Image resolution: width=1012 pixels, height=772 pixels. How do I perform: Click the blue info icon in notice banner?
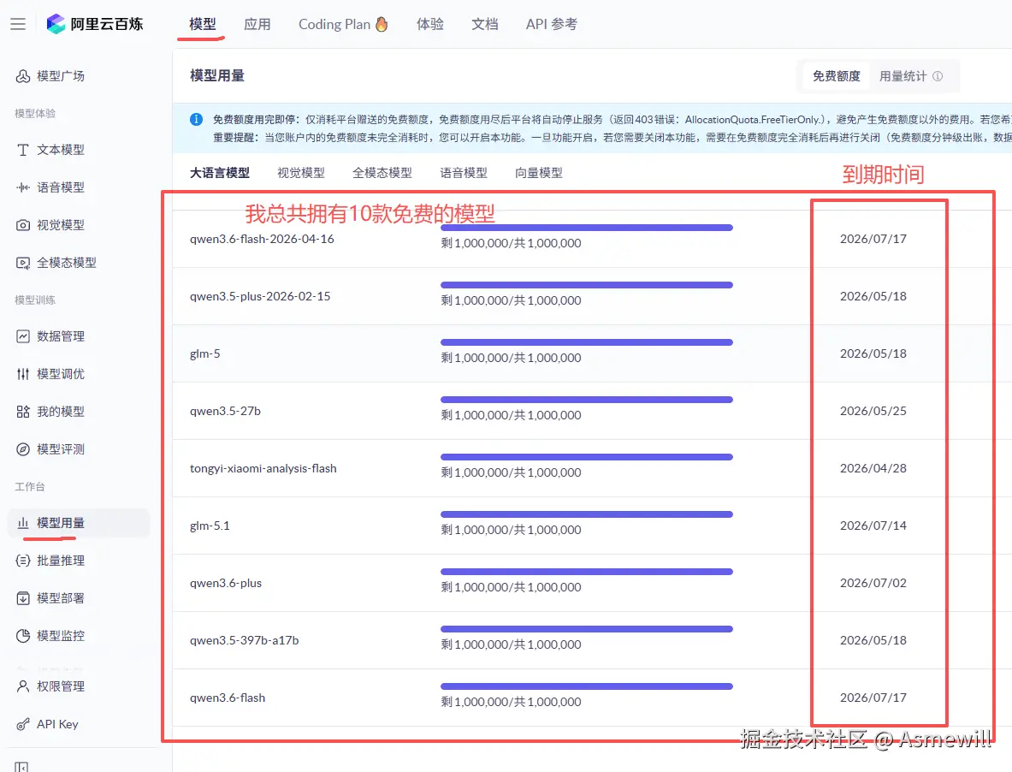(x=196, y=120)
